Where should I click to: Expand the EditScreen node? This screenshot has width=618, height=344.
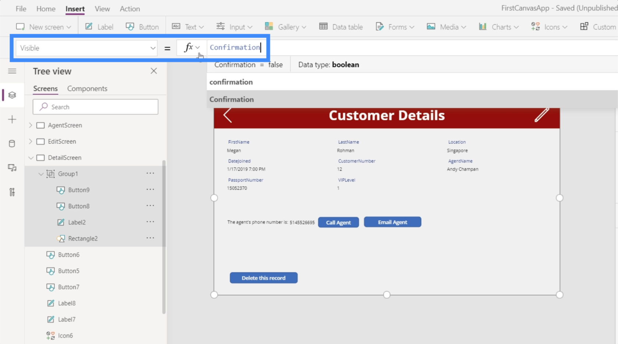(31, 141)
